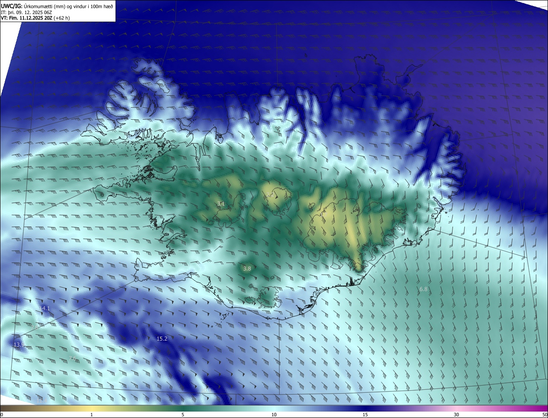The height and width of the screenshot is (418, 548).
Task: Click the 13.9 value label on the map
Action: pos(19,344)
